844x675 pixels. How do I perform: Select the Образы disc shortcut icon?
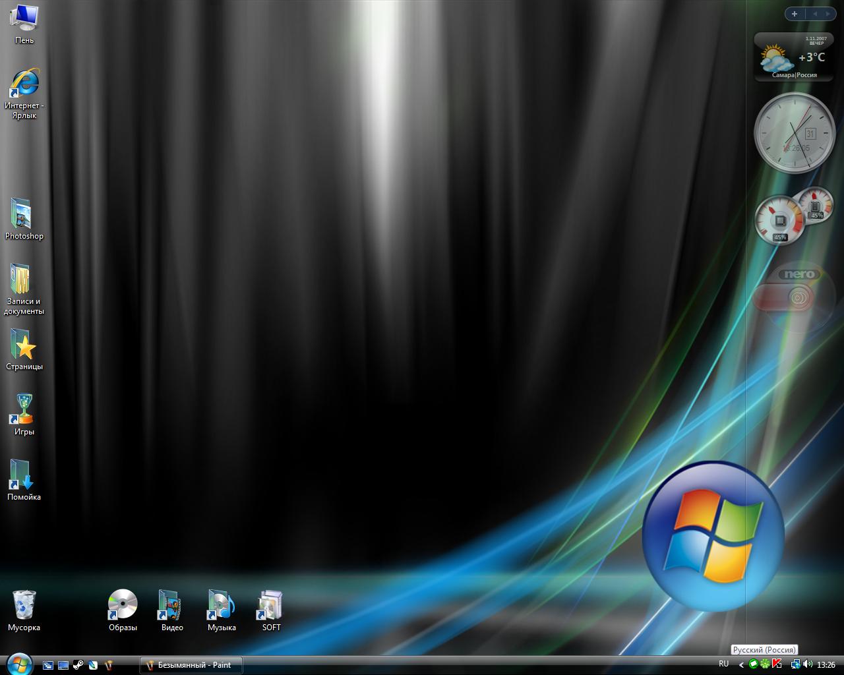[123, 610]
